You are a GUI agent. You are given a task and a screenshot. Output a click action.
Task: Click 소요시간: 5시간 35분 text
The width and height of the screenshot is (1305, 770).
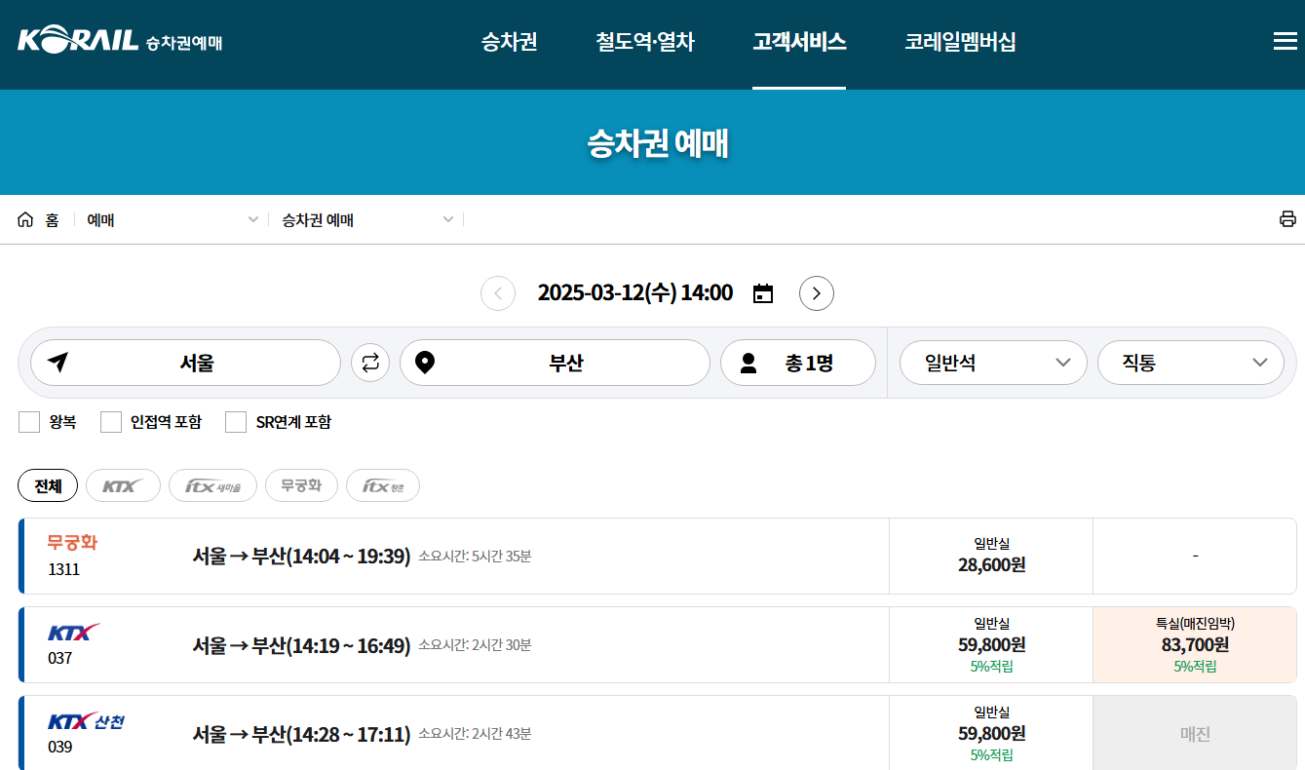[475, 557]
